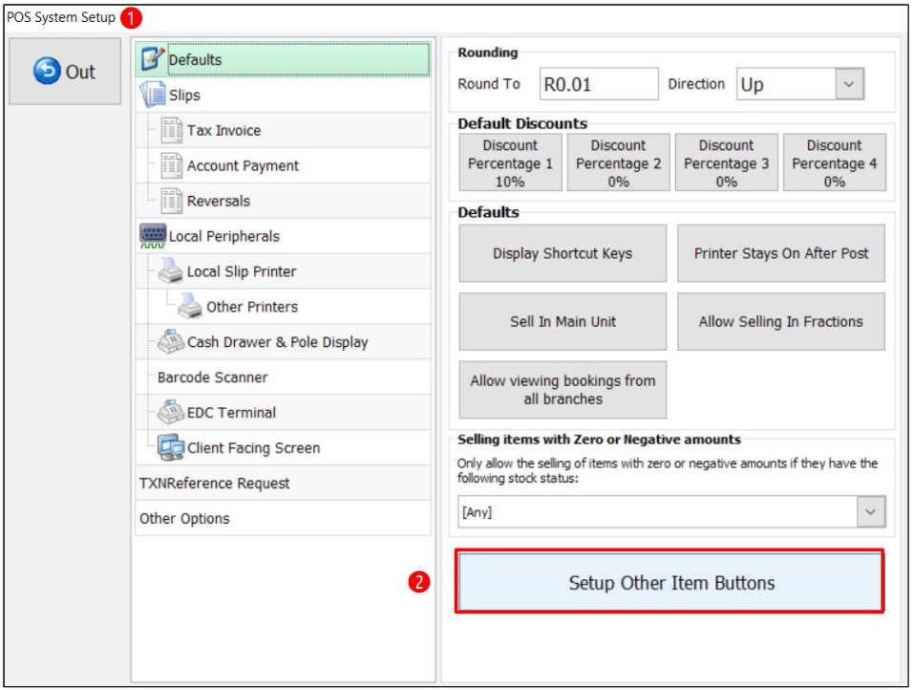
Task: Open Client Facing Screen settings
Action: click(x=283, y=447)
